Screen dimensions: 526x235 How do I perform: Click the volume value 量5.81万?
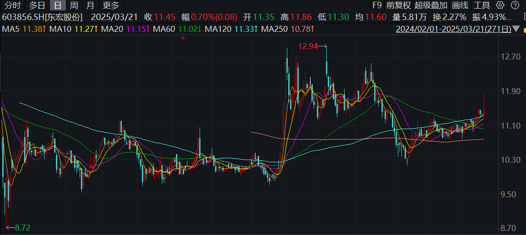[410, 17]
